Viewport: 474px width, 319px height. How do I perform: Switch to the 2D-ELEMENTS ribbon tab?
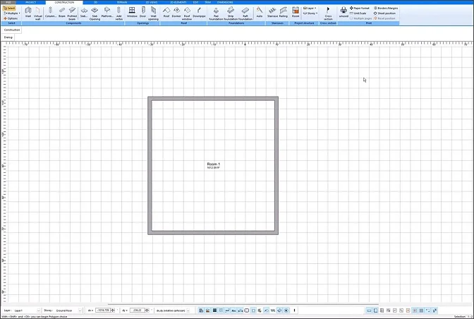coord(178,2)
